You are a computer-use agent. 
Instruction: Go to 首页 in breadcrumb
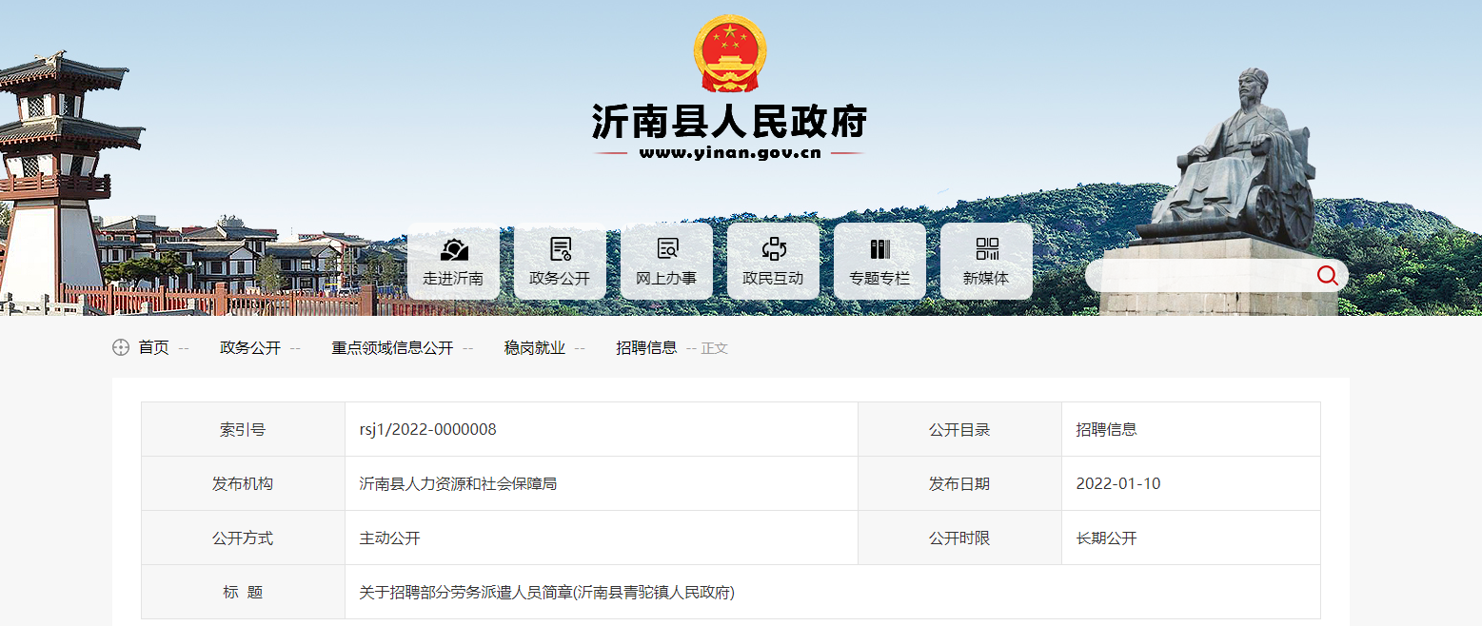click(153, 348)
